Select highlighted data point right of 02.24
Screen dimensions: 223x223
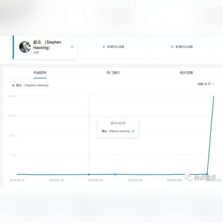coord(115,174)
